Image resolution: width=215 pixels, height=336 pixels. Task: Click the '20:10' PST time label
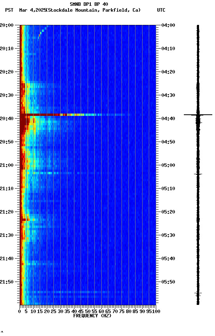click(7, 49)
